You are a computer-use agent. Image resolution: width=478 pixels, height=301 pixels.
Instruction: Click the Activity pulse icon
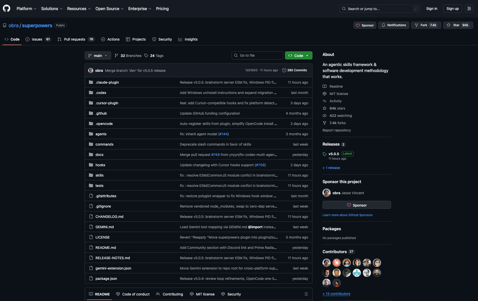point(325,101)
